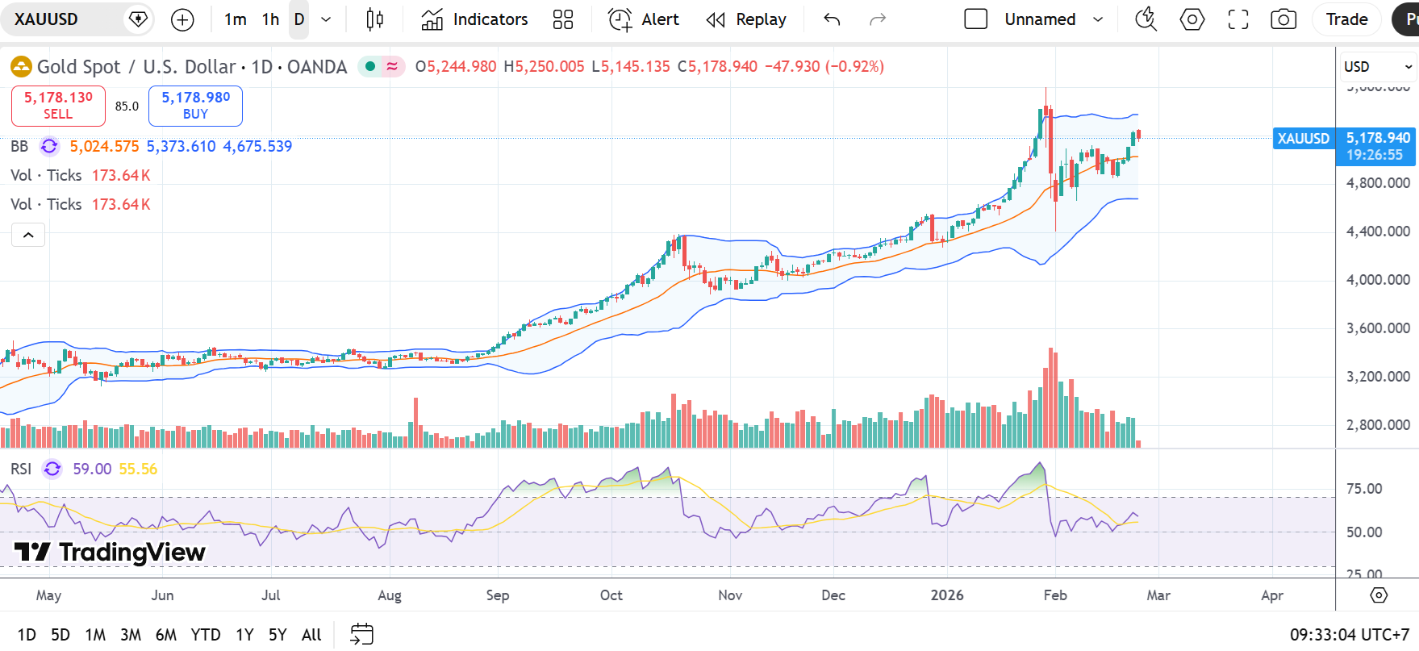
Task: Enter fullscreen chart mode
Action: (x=1238, y=20)
